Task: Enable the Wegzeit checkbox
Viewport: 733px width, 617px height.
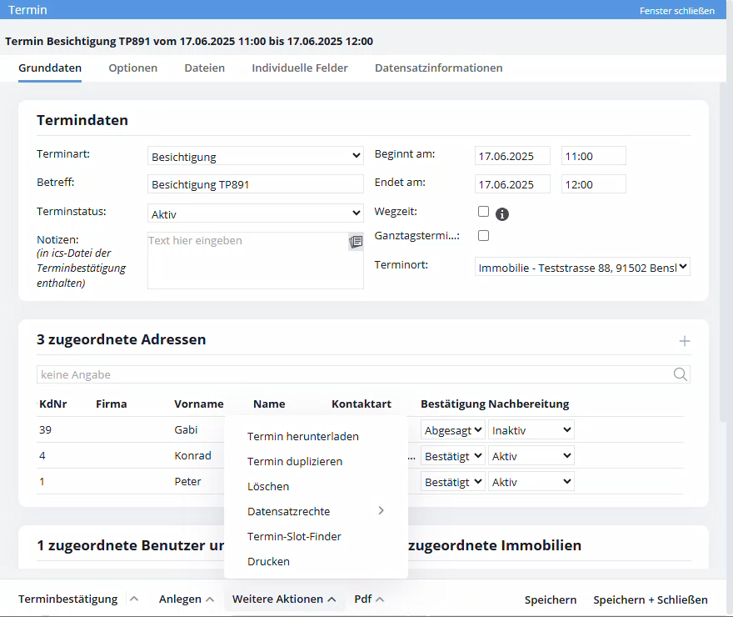Action: click(x=483, y=212)
